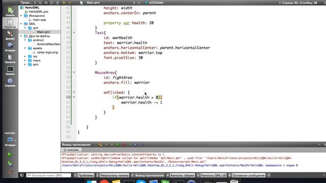
Task: Open the Проблемы issues pane
Action: (84, 175)
